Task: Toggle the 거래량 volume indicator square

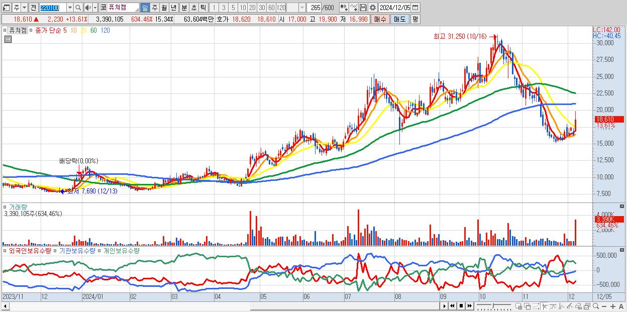Action: [x=5, y=207]
